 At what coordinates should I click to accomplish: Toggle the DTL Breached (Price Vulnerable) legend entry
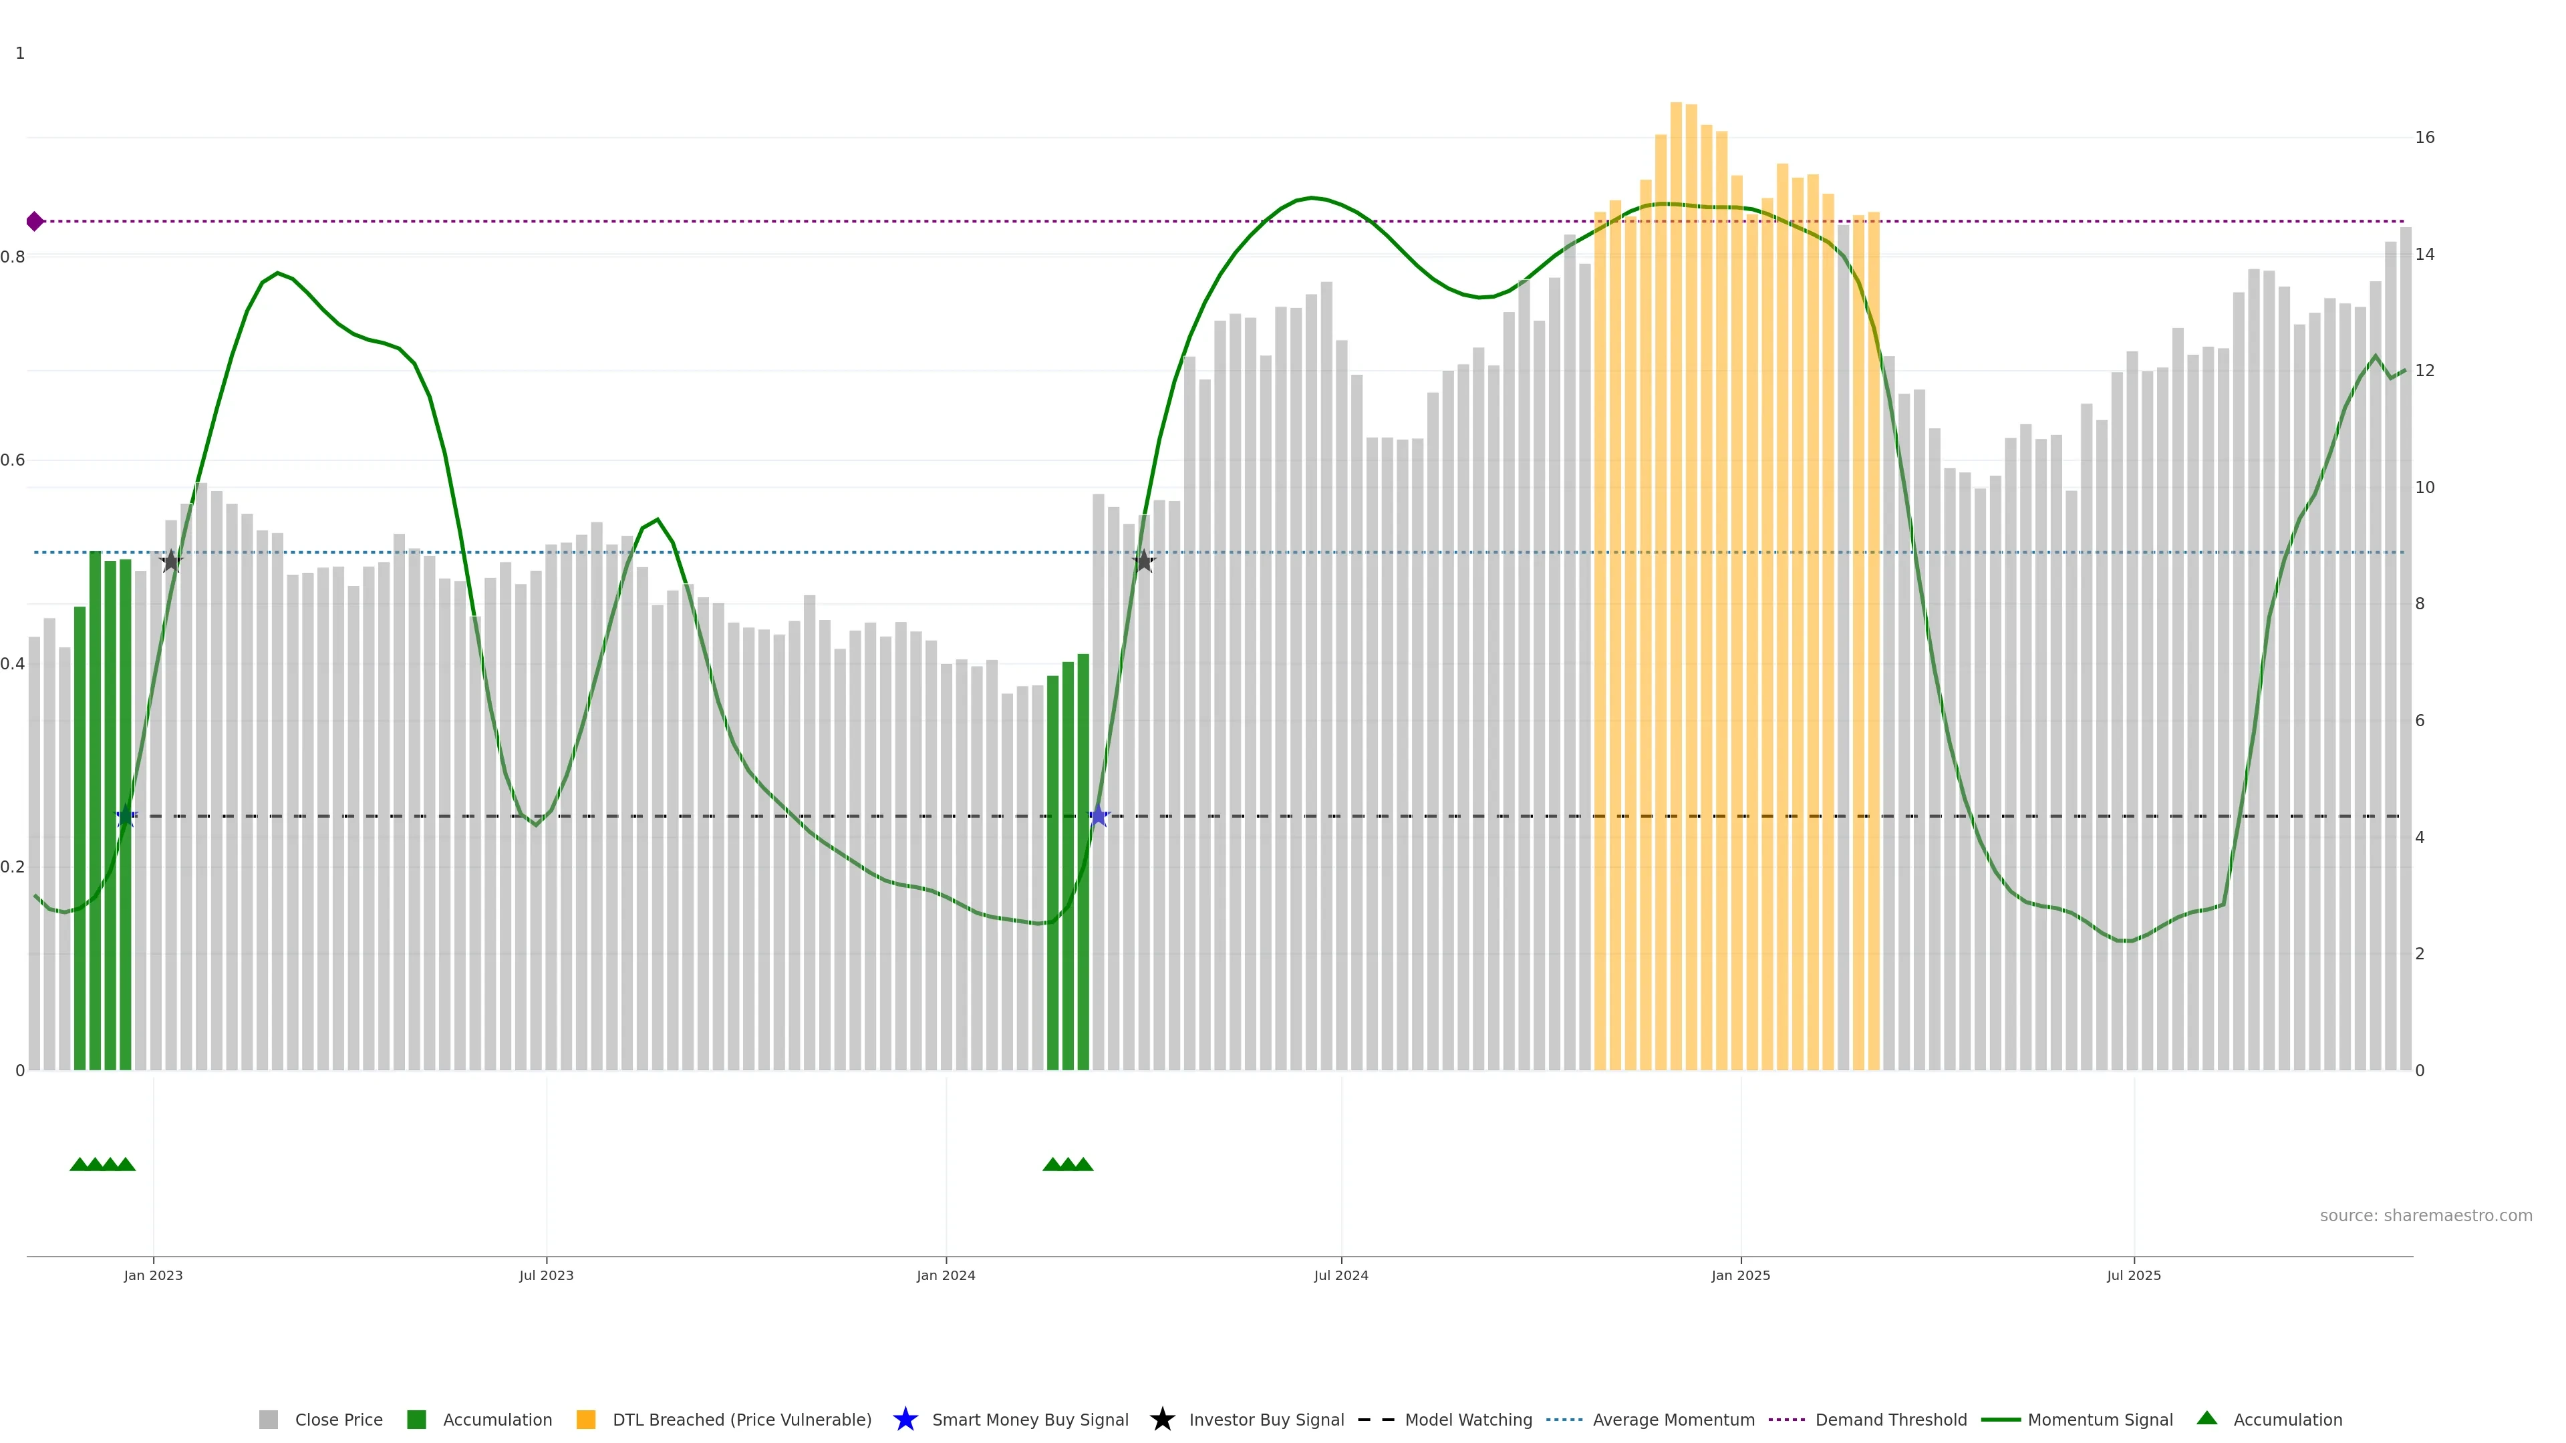tap(741, 1420)
